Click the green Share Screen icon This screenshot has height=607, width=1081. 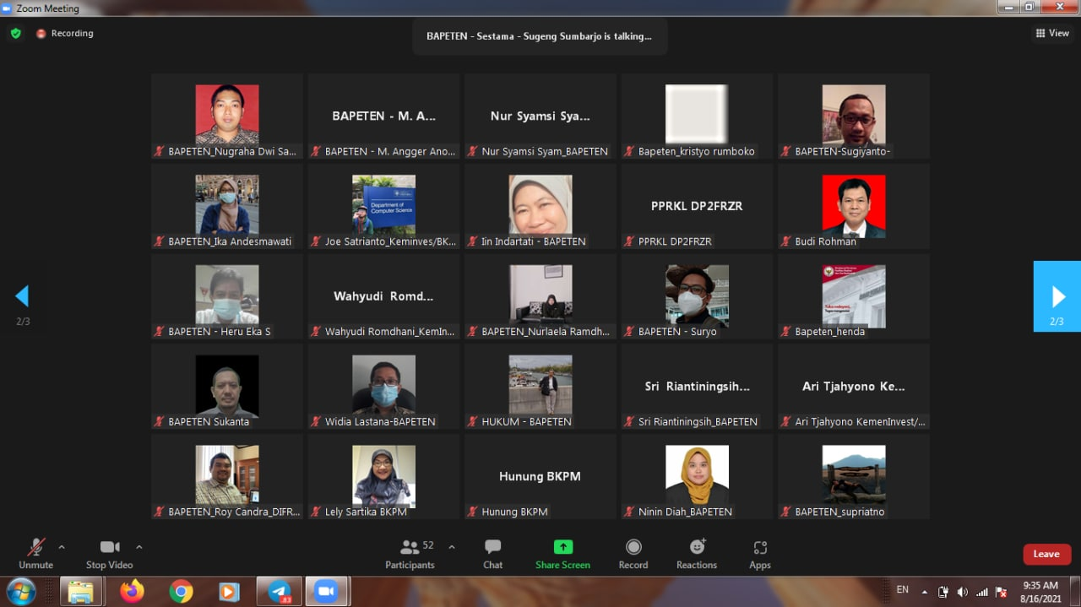click(562, 547)
